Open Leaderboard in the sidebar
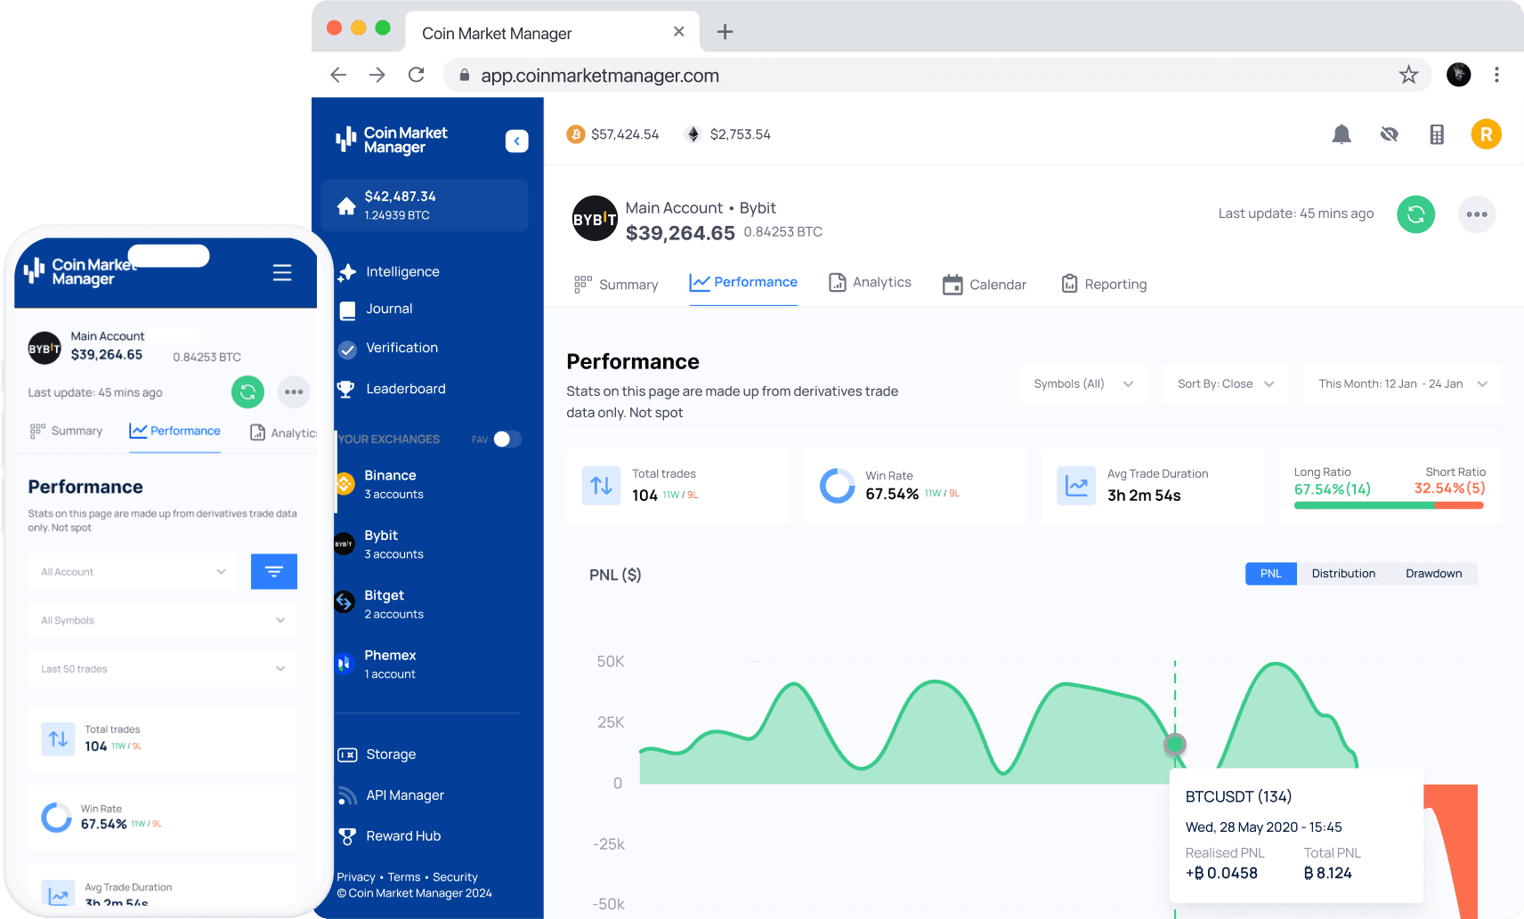 (392, 389)
